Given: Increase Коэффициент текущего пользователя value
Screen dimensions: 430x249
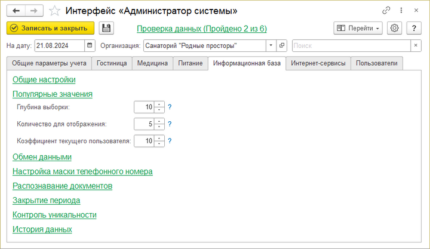Looking at the screenshot, I should point(159,138).
